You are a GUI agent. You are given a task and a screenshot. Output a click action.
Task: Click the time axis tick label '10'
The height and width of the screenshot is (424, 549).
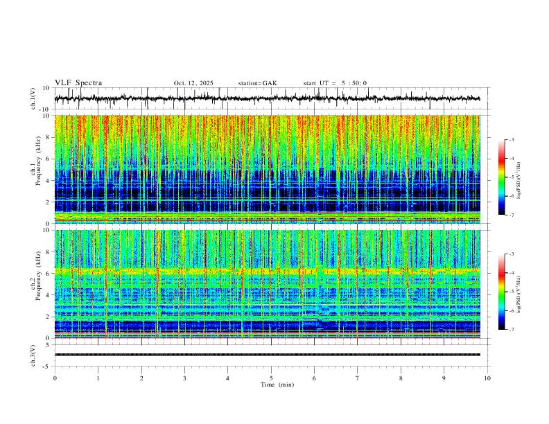click(x=487, y=378)
